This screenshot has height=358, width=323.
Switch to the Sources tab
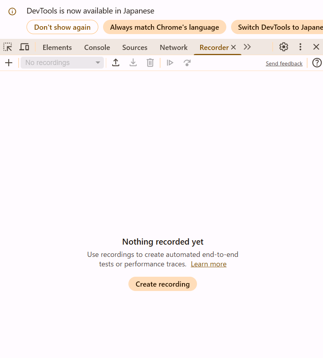(x=135, y=48)
